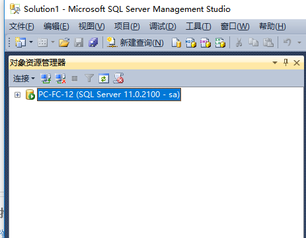Toggle auto-hide pin of Object Explorer

tap(286, 63)
